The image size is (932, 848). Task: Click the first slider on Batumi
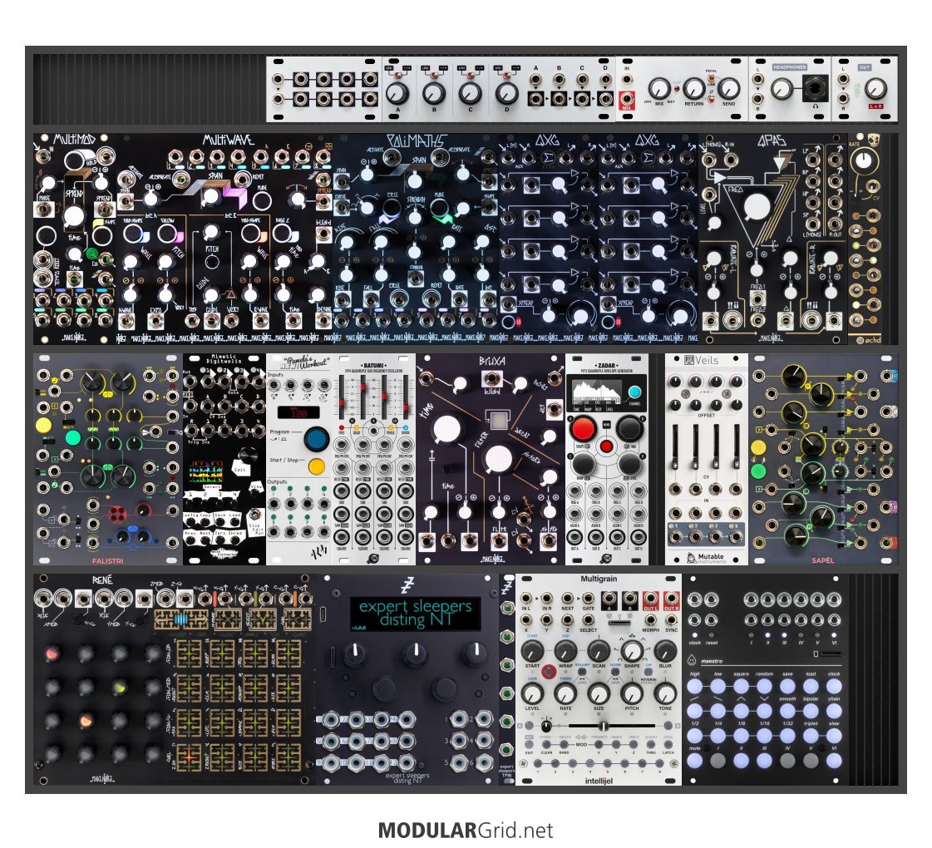pyautogui.click(x=343, y=397)
